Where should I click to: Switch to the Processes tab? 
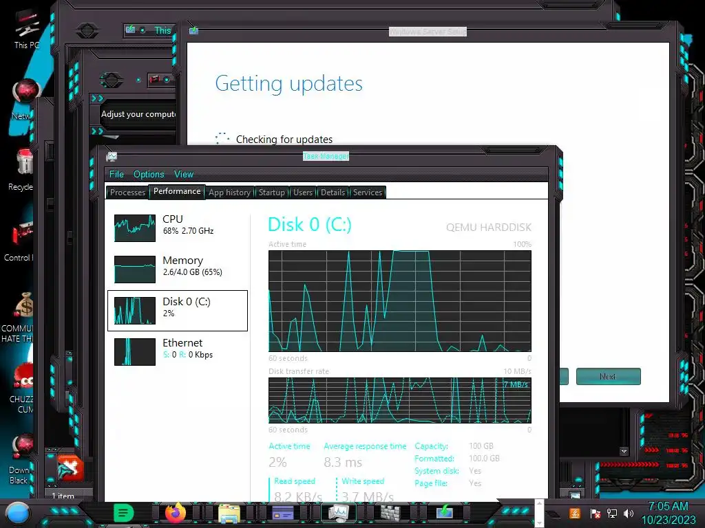[127, 192]
